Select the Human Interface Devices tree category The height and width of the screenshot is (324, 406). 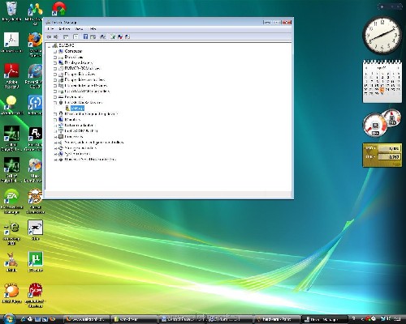click(x=86, y=86)
